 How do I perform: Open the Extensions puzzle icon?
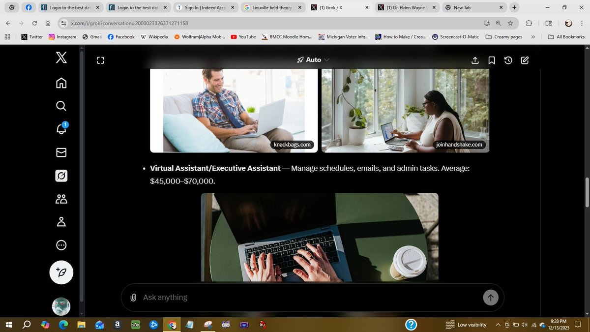pos(529,23)
